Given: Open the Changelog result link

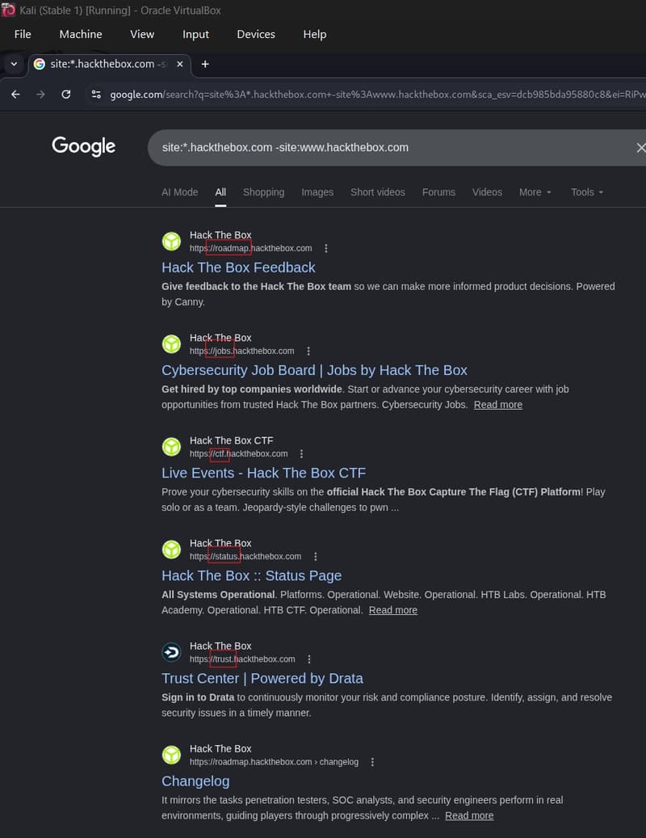Looking at the screenshot, I should 195,781.
